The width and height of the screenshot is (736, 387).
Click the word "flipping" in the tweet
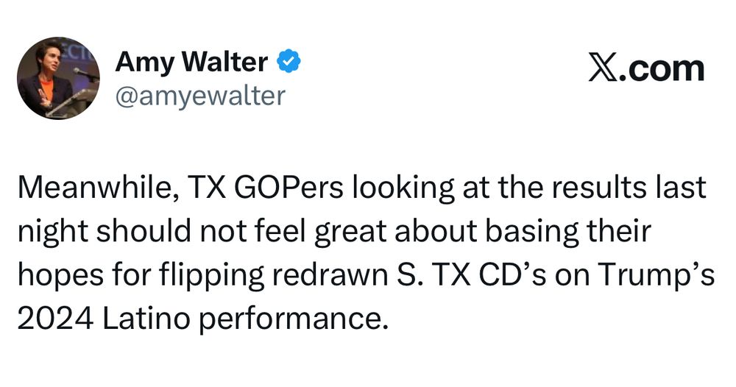(x=212, y=275)
